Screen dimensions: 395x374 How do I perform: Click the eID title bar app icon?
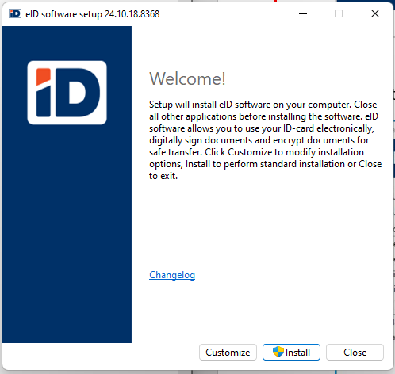pos(15,13)
